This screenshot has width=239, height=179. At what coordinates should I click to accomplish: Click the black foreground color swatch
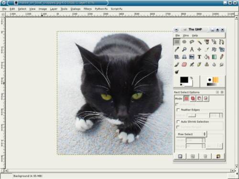click(x=184, y=80)
